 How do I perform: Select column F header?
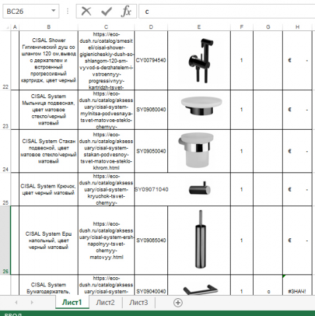(242, 27)
